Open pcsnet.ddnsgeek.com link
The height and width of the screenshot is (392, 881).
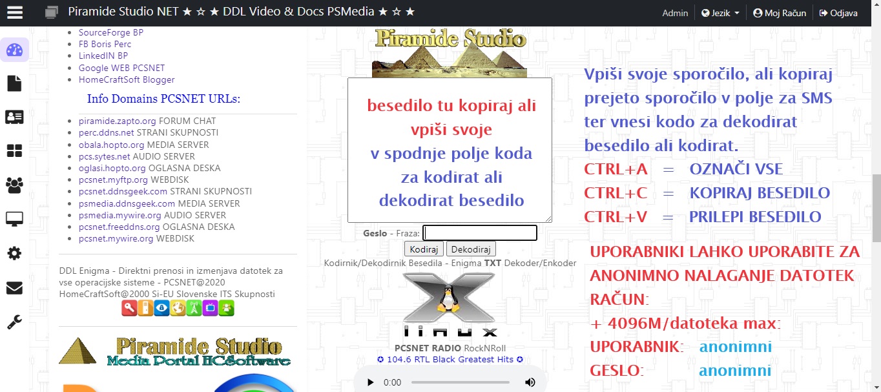(x=123, y=191)
